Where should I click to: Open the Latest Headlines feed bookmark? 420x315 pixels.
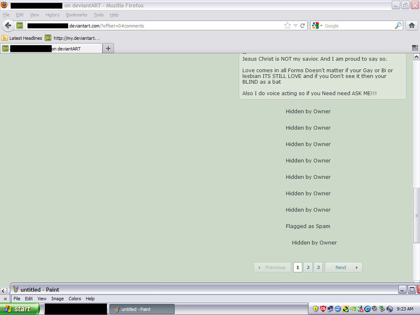pyautogui.click(x=21, y=38)
